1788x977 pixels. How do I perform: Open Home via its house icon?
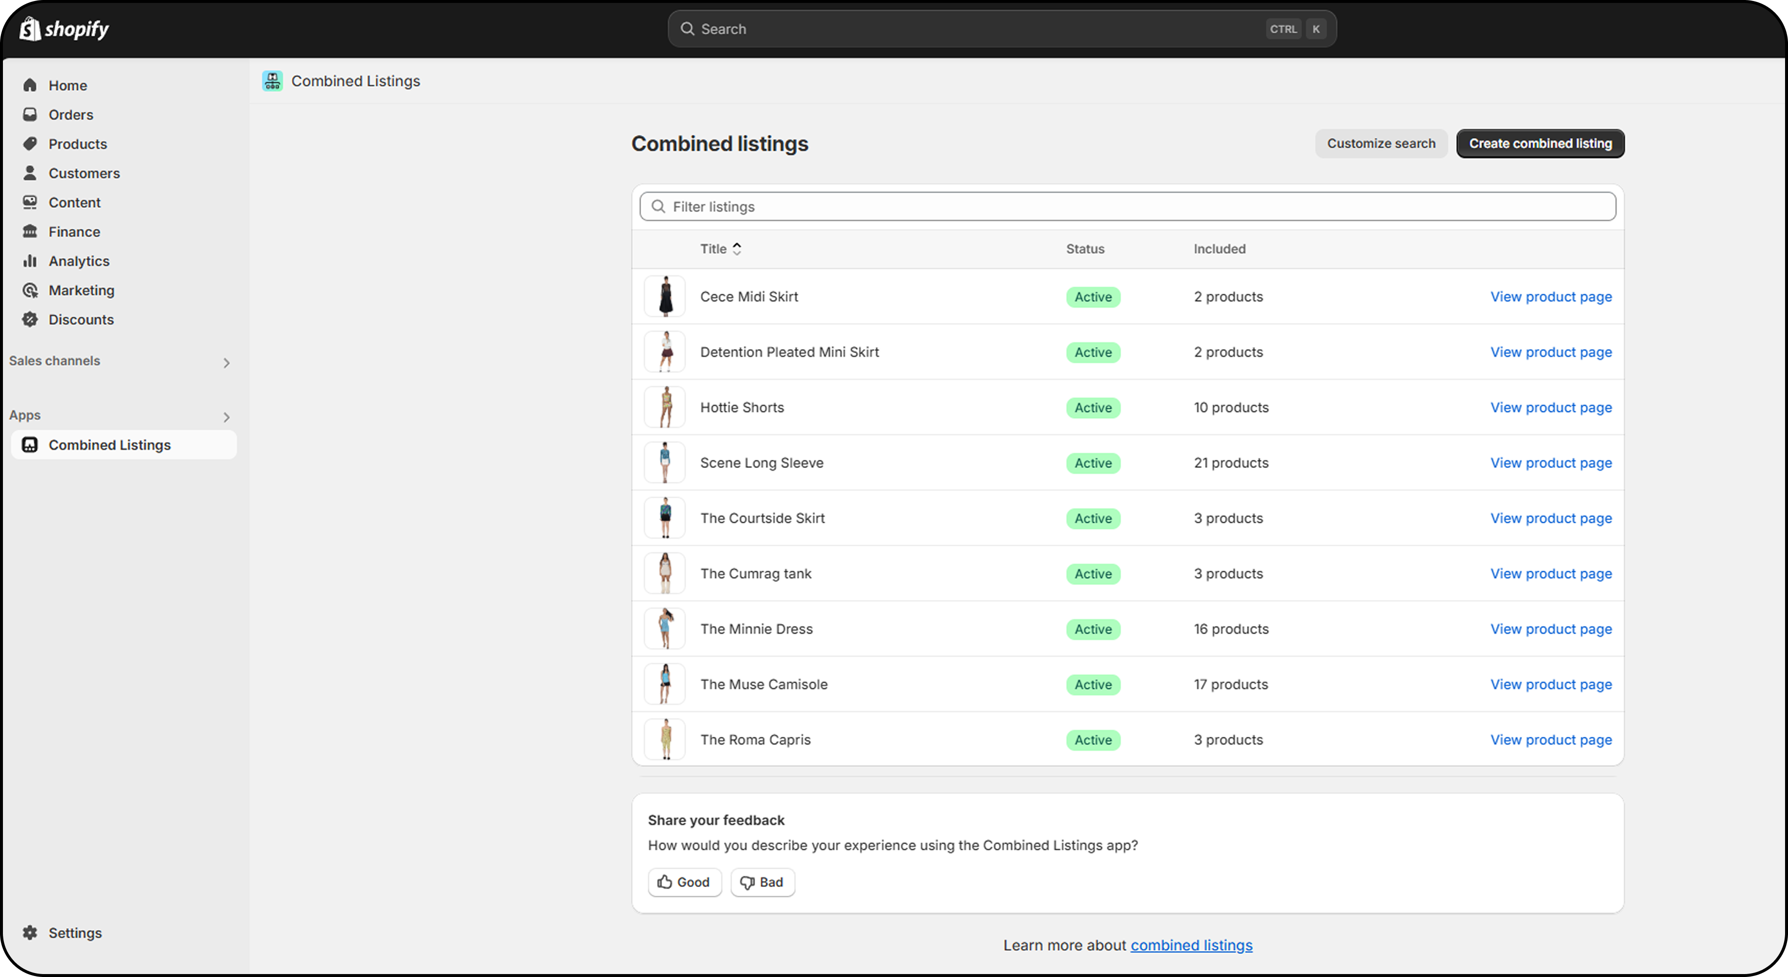click(x=30, y=85)
